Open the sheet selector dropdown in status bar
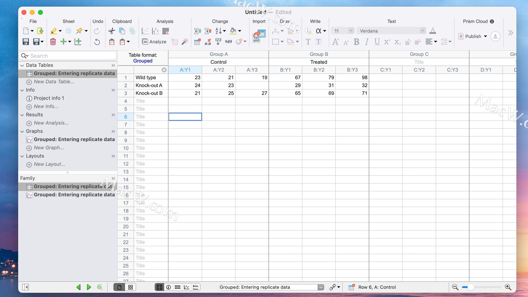Screen dimensions: 528x297 [321, 287]
